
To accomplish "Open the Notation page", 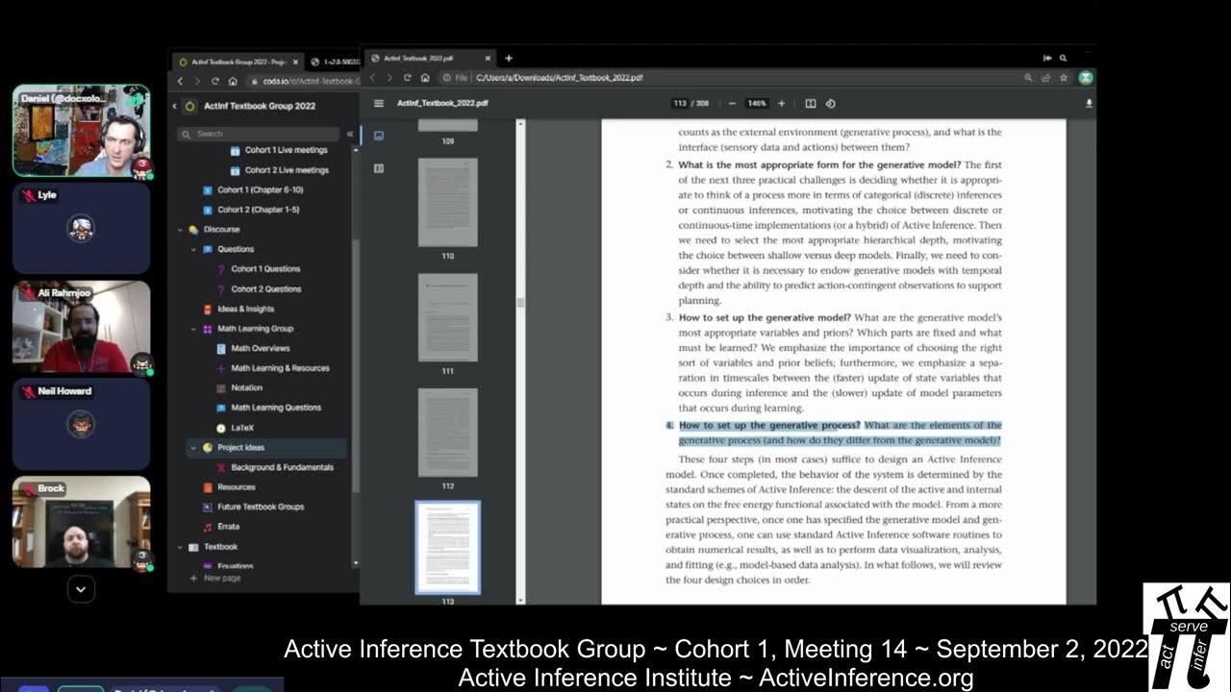I will tap(246, 387).
